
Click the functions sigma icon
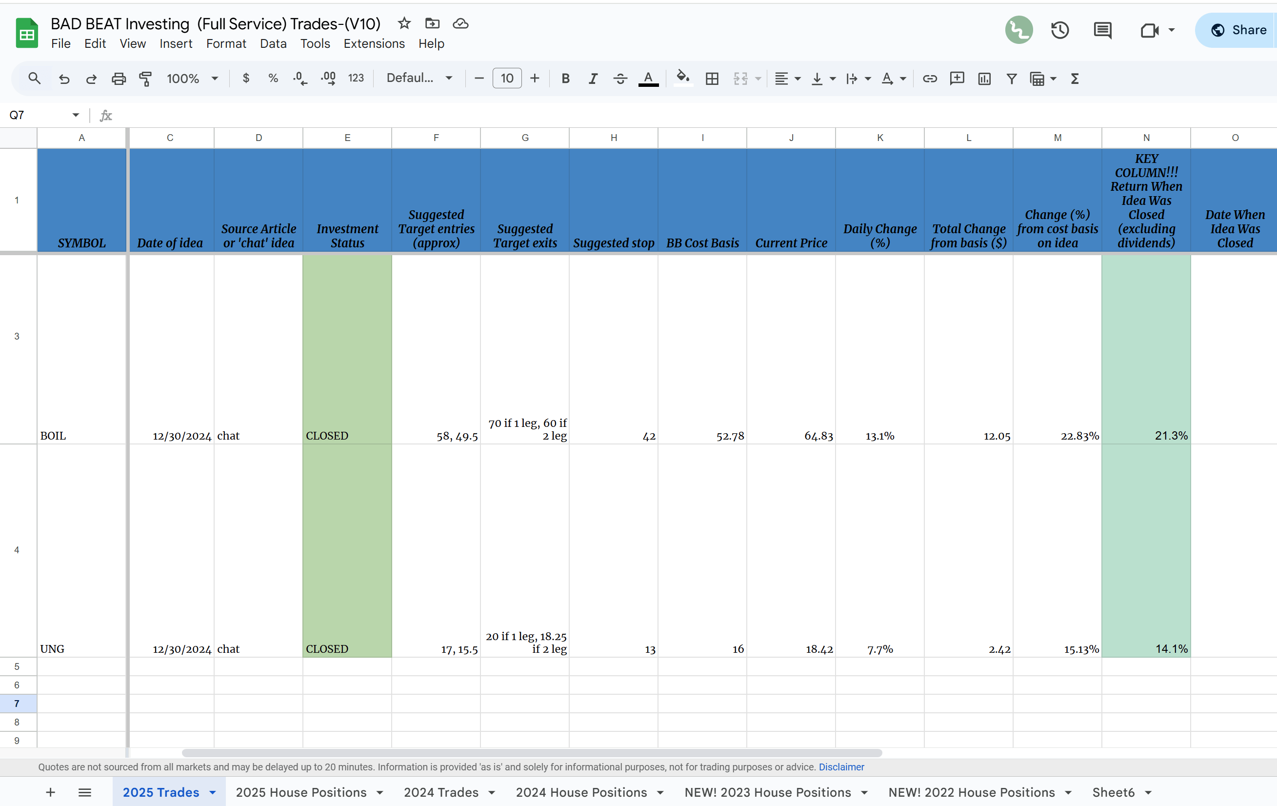point(1075,79)
